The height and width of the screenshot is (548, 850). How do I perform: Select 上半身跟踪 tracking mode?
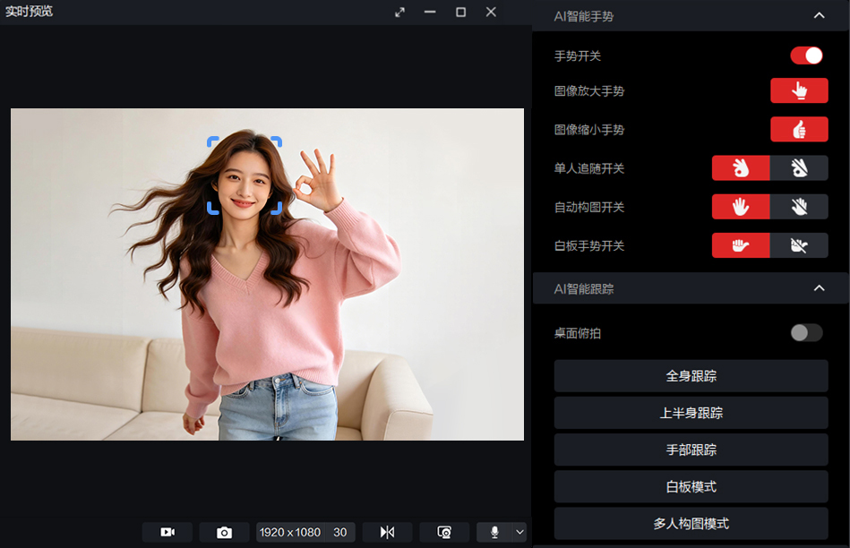(691, 413)
